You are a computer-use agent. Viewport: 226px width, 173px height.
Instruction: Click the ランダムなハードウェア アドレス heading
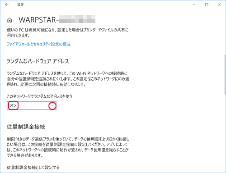click(38, 61)
